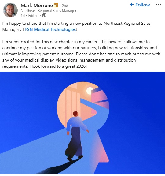Click the walking person in the illustration
The image size is (165, 176).
tap(75, 136)
